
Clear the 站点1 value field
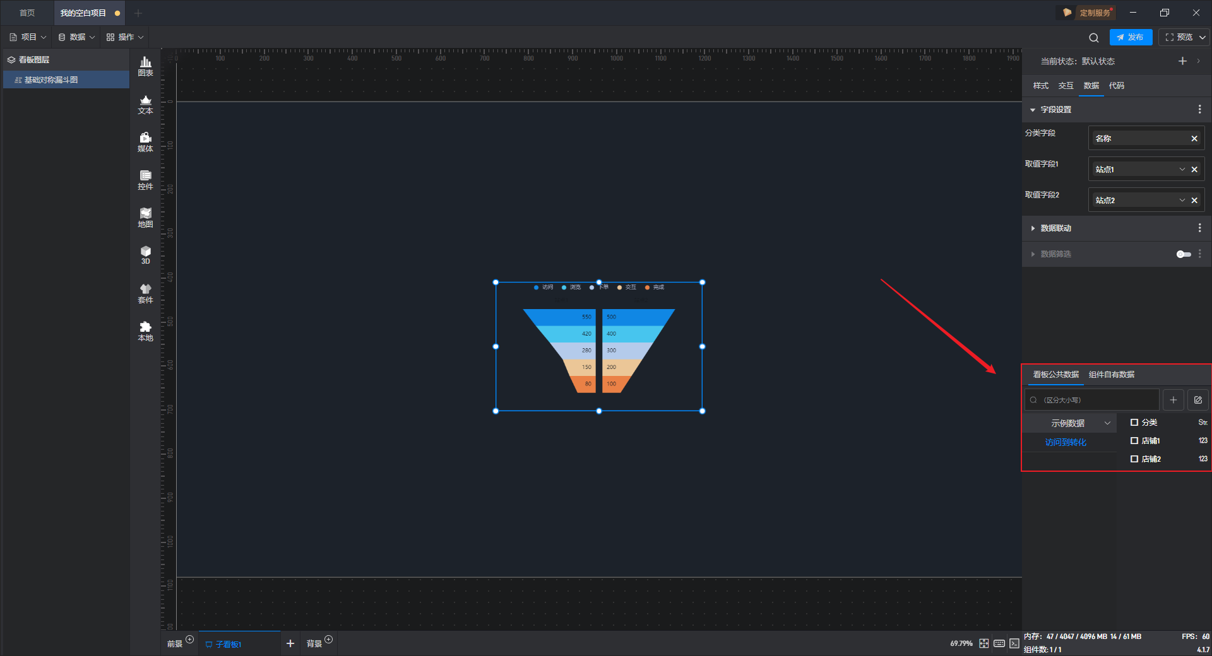1194,169
